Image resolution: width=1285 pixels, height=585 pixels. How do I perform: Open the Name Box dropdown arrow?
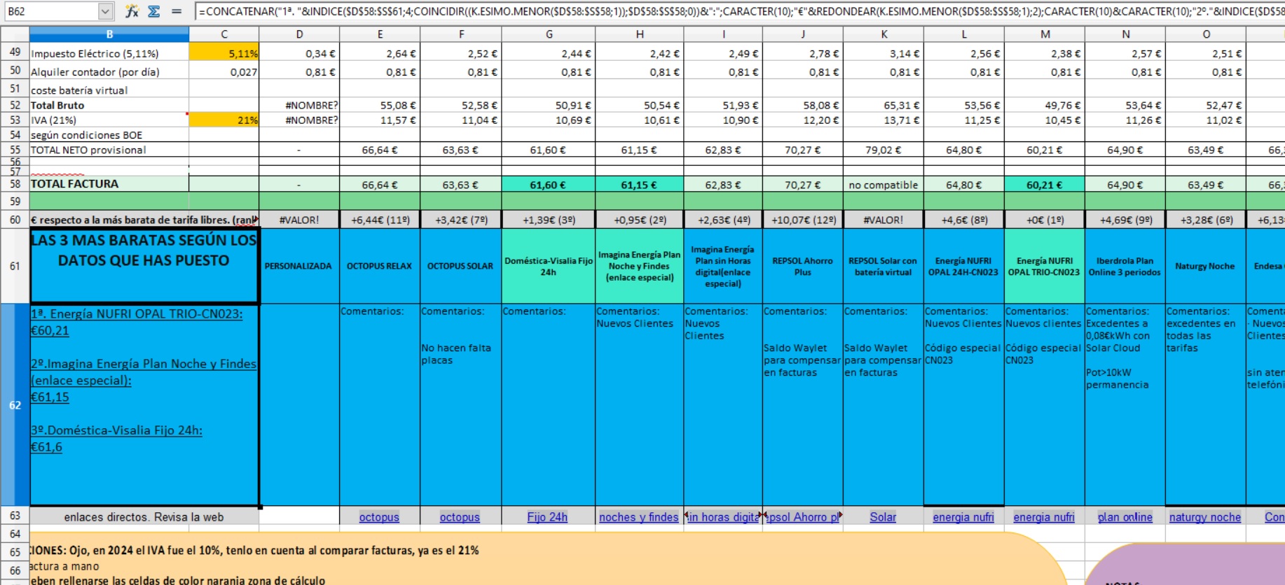point(105,11)
